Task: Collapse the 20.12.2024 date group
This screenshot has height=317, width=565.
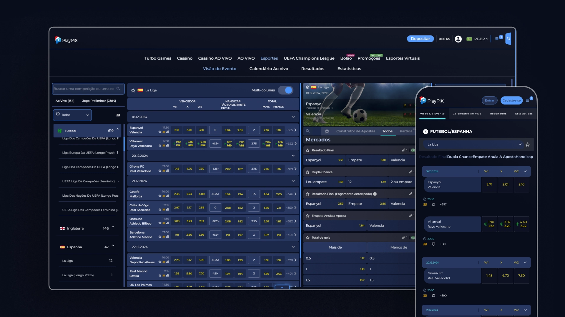Action: point(293,156)
